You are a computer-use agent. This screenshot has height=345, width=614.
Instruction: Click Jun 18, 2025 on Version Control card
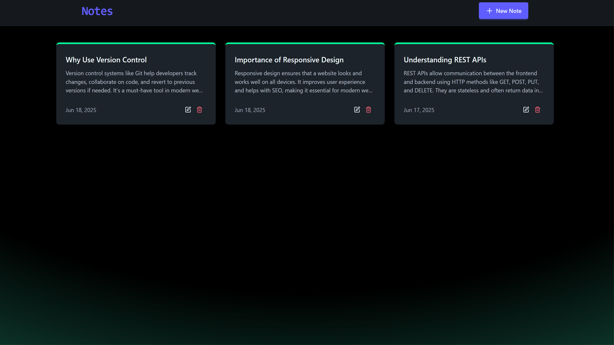(81, 110)
